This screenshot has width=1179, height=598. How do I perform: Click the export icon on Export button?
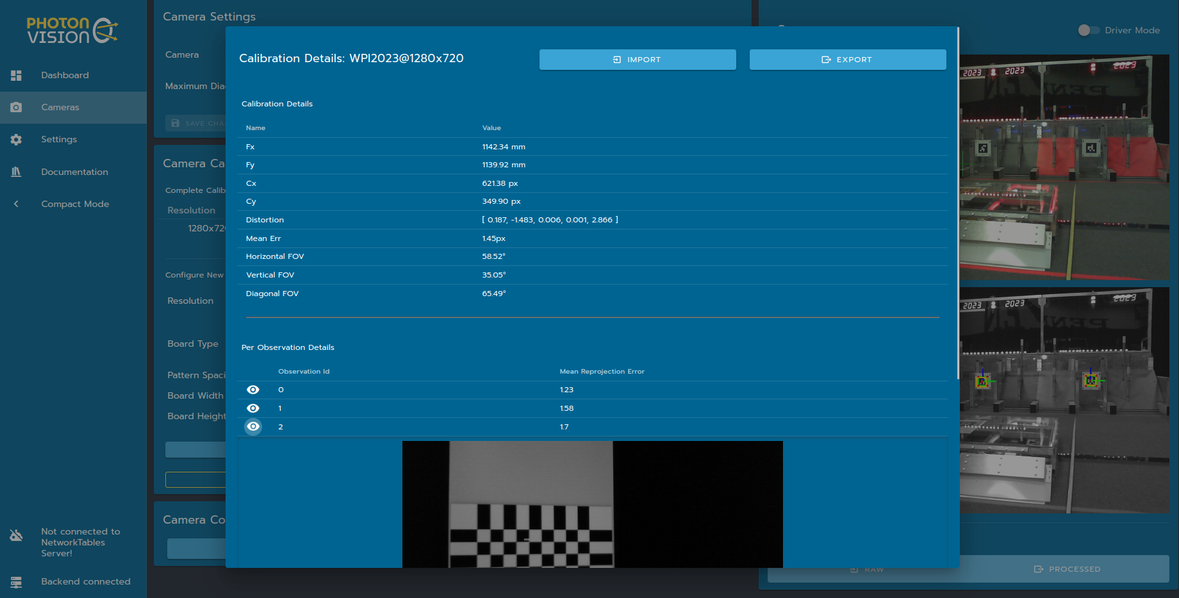click(x=826, y=60)
